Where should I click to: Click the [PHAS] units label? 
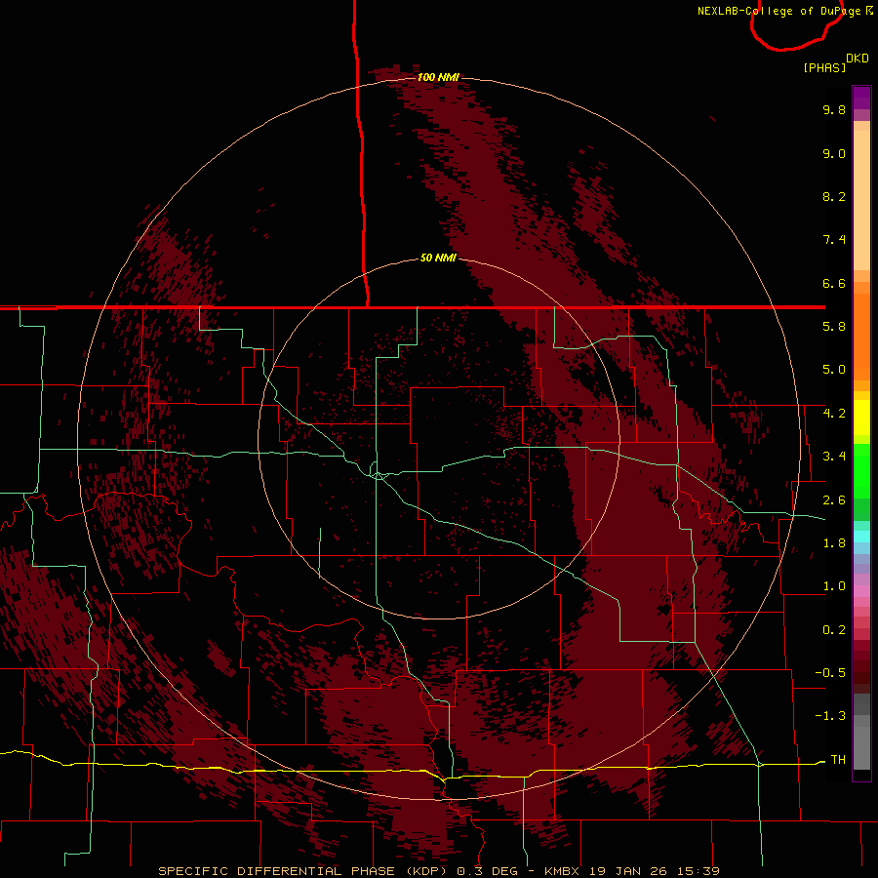(x=824, y=67)
